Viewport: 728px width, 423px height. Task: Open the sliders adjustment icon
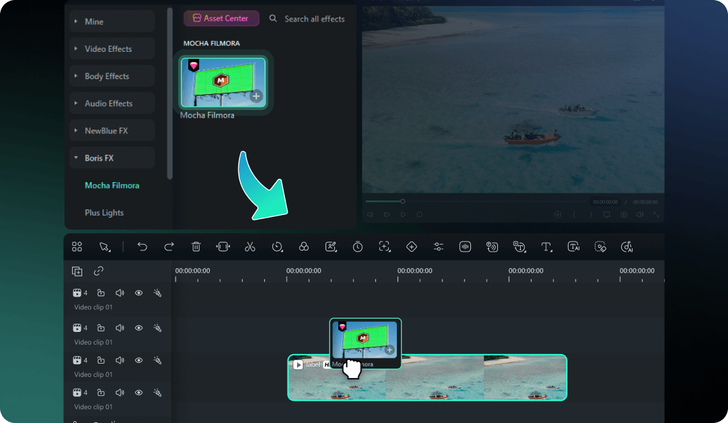[439, 247]
